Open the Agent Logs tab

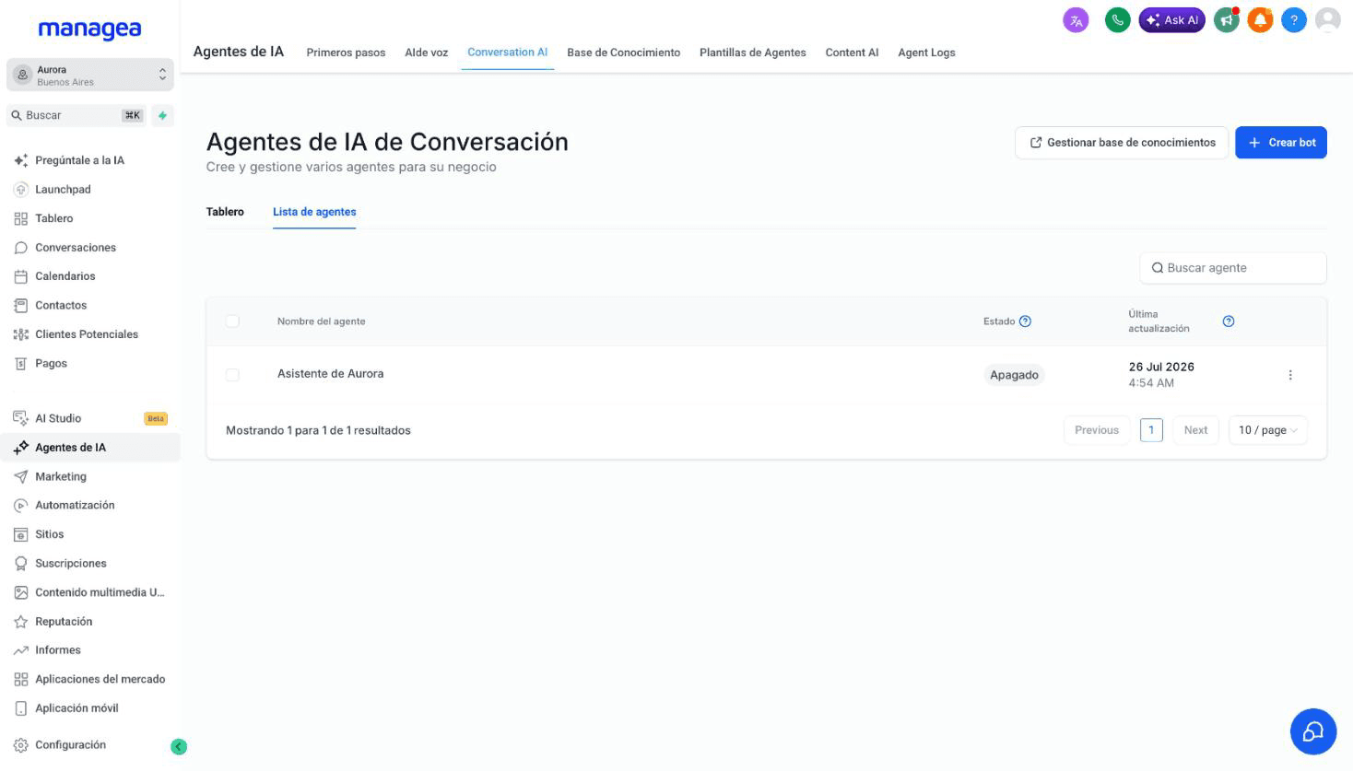[x=926, y=53]
